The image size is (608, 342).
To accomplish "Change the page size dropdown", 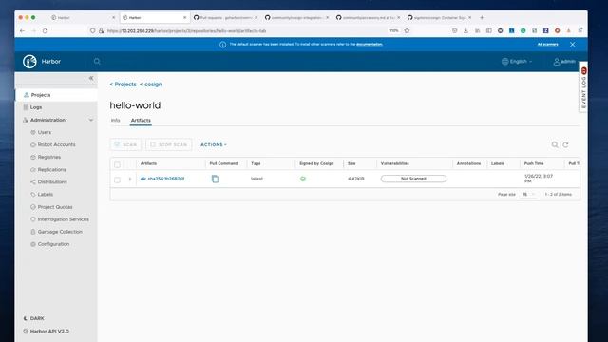I will pos(528,194).
